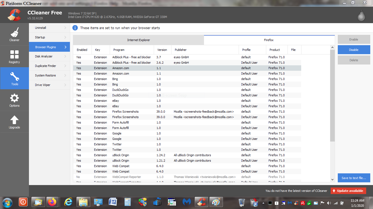Viewport: 373px width, 209px height.
Task: Open the Cleaner section
Action: pos(14,34)
